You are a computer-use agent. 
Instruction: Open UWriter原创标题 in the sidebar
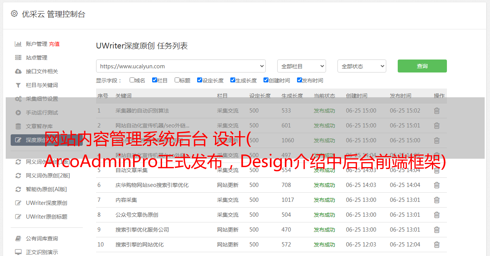47,217
